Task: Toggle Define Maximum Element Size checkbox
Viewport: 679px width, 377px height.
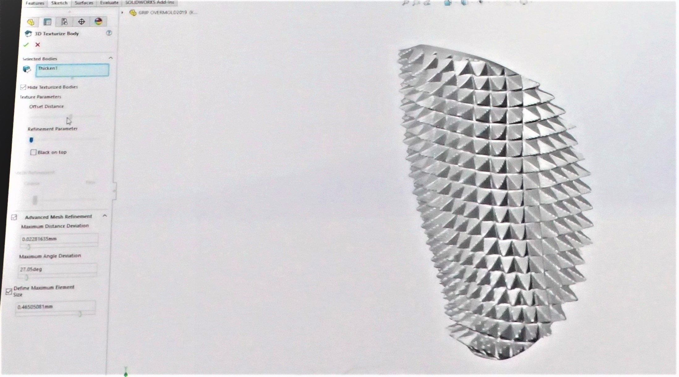Action: (x=9, y=291)
